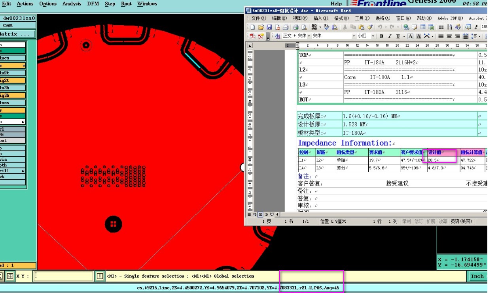The image size is (500, 293).
Task: Click the IT-180A board material cell
Action: point(409,133)
